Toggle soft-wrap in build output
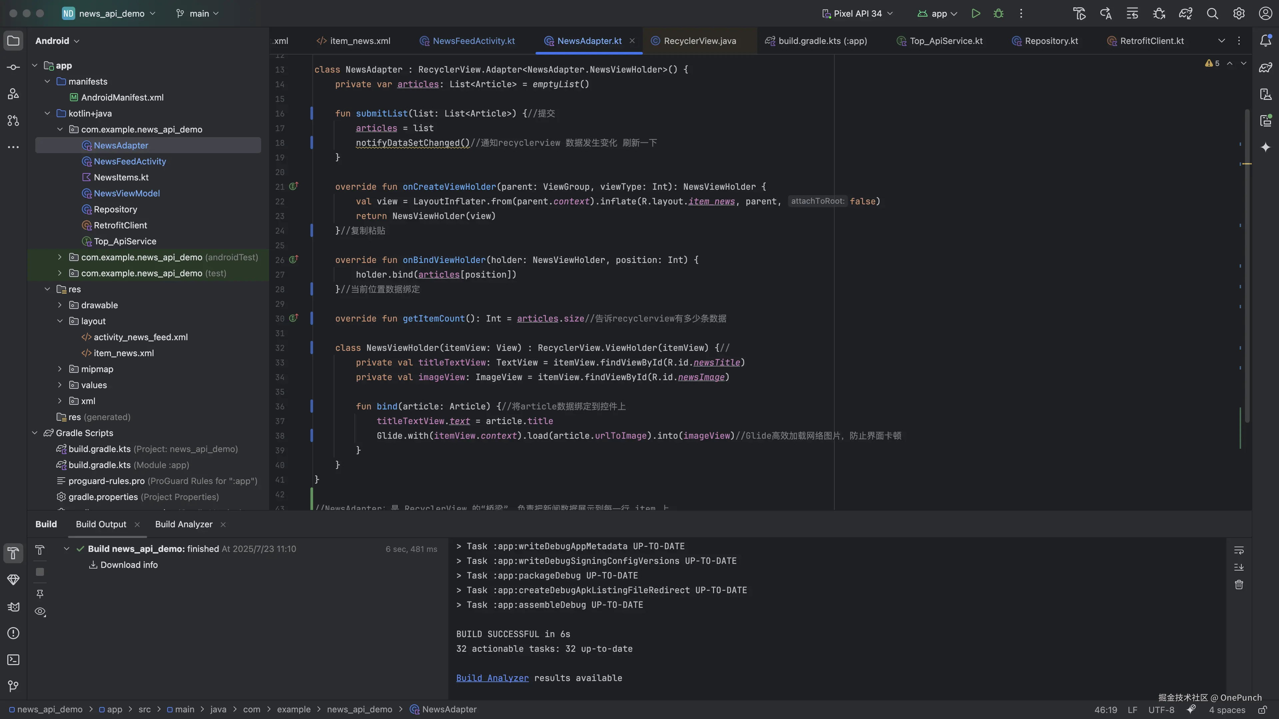 [1239, 550]
